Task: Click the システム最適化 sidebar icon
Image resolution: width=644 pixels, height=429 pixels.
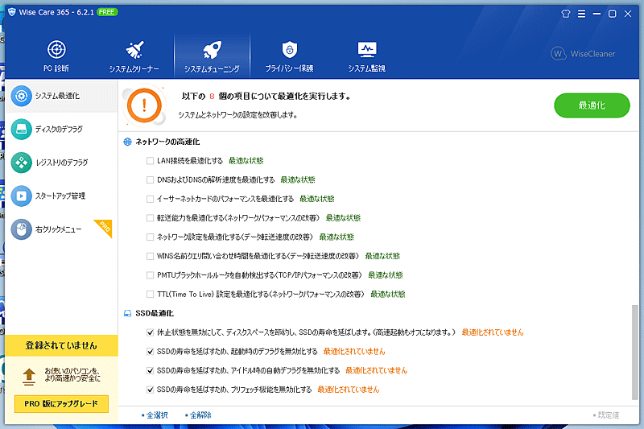Action: [22, 96]
